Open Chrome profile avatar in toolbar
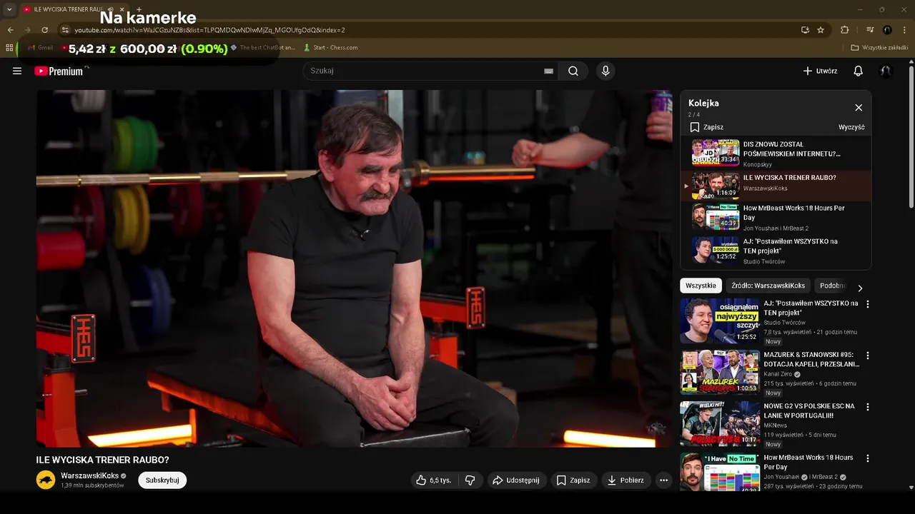The image size is (915, 514). point(887,30)
